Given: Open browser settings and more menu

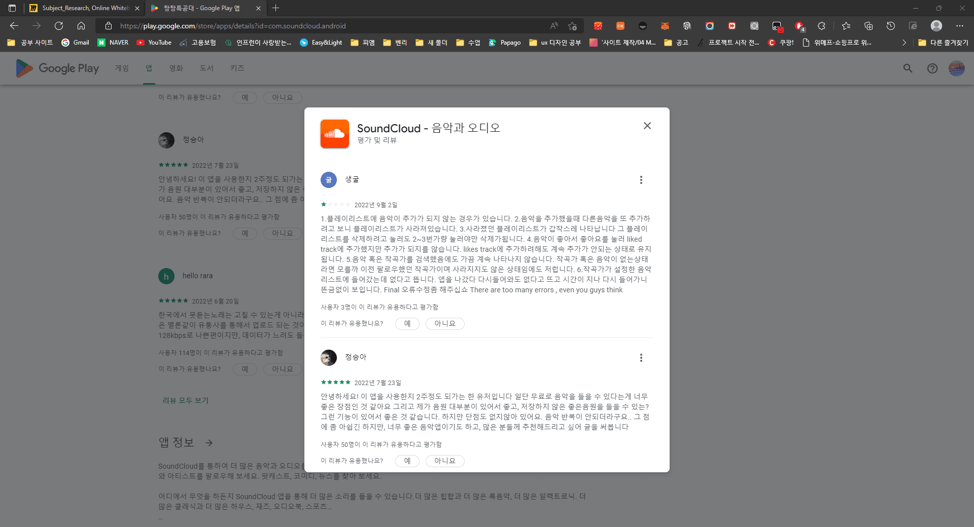Looking at the screenshot, I should click(960, 26).
